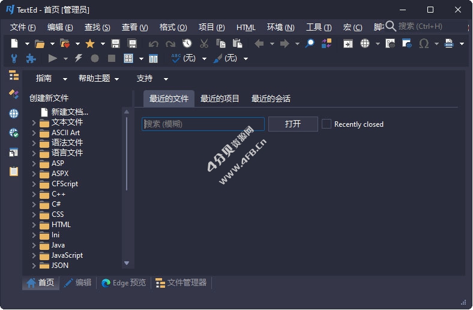Click the paintbrush highlighter icon
The image size is (473, 310).
click(217, 58)
